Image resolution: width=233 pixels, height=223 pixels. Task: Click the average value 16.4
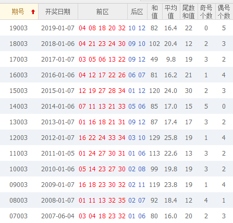click(171, 28)
